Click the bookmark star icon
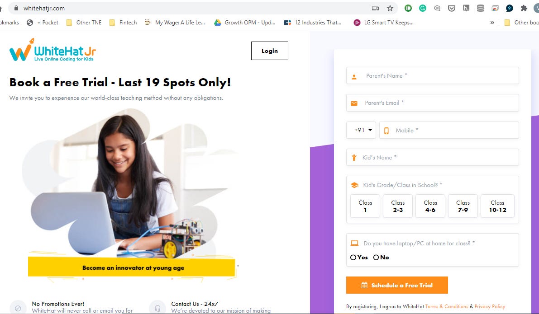This screenshot has width=539, height=314. (390, 8)
